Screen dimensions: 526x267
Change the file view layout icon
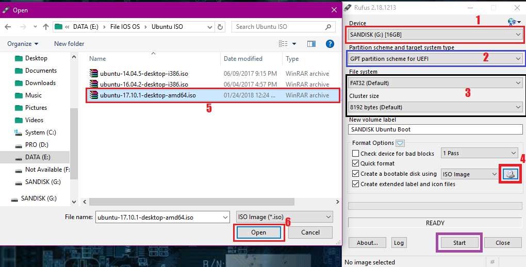pyautogui.click(x=283, y=44)
